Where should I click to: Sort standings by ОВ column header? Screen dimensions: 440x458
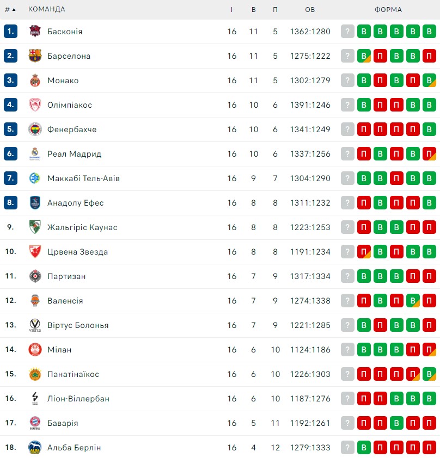tap(310, 10)
